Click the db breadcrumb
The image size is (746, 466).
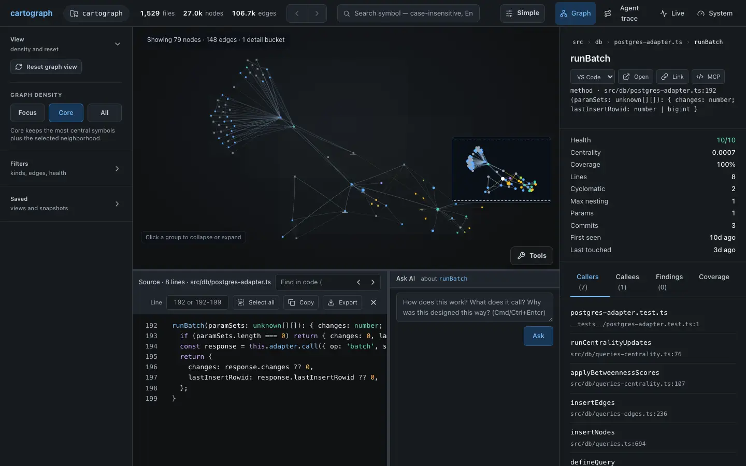coord(599,42)
